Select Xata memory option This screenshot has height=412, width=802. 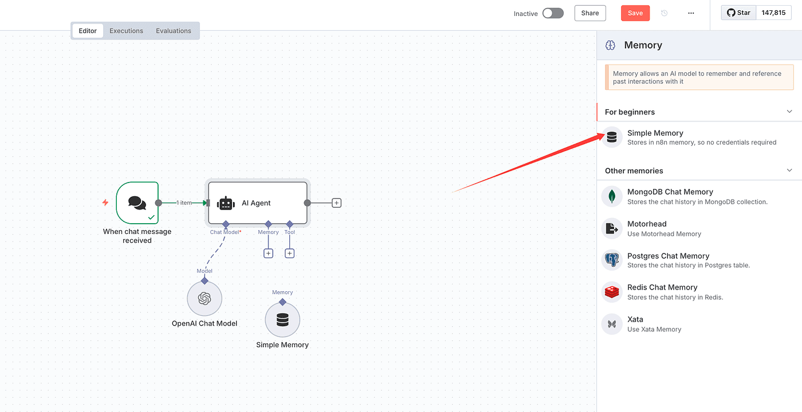coord(635,324)
